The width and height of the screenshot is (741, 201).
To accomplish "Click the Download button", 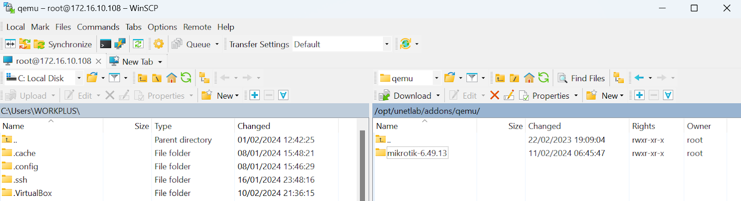I will point(405,95).
